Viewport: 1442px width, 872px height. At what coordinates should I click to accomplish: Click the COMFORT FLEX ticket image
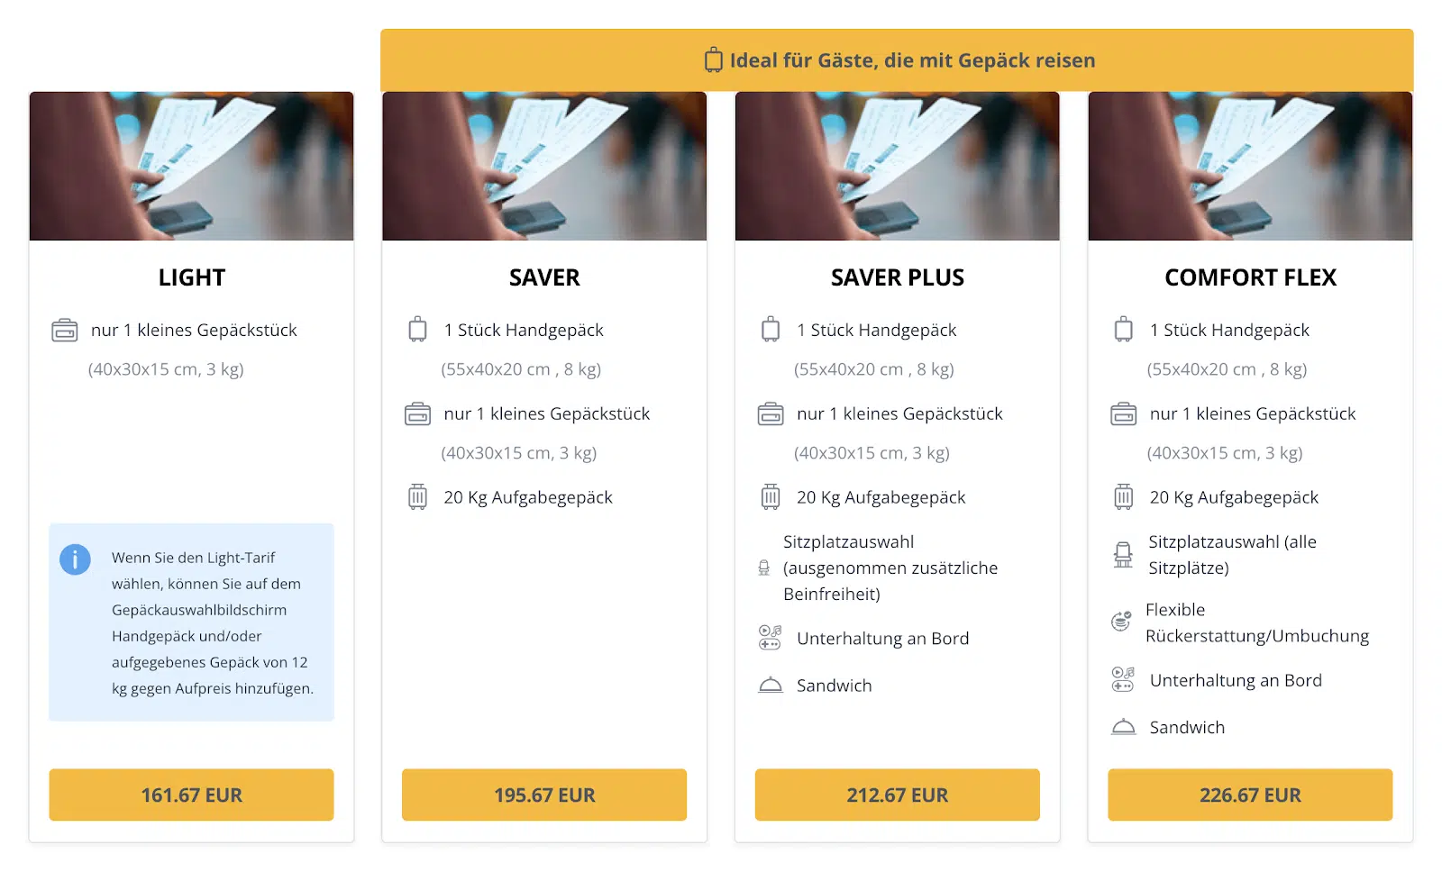tap(1250, 166)
